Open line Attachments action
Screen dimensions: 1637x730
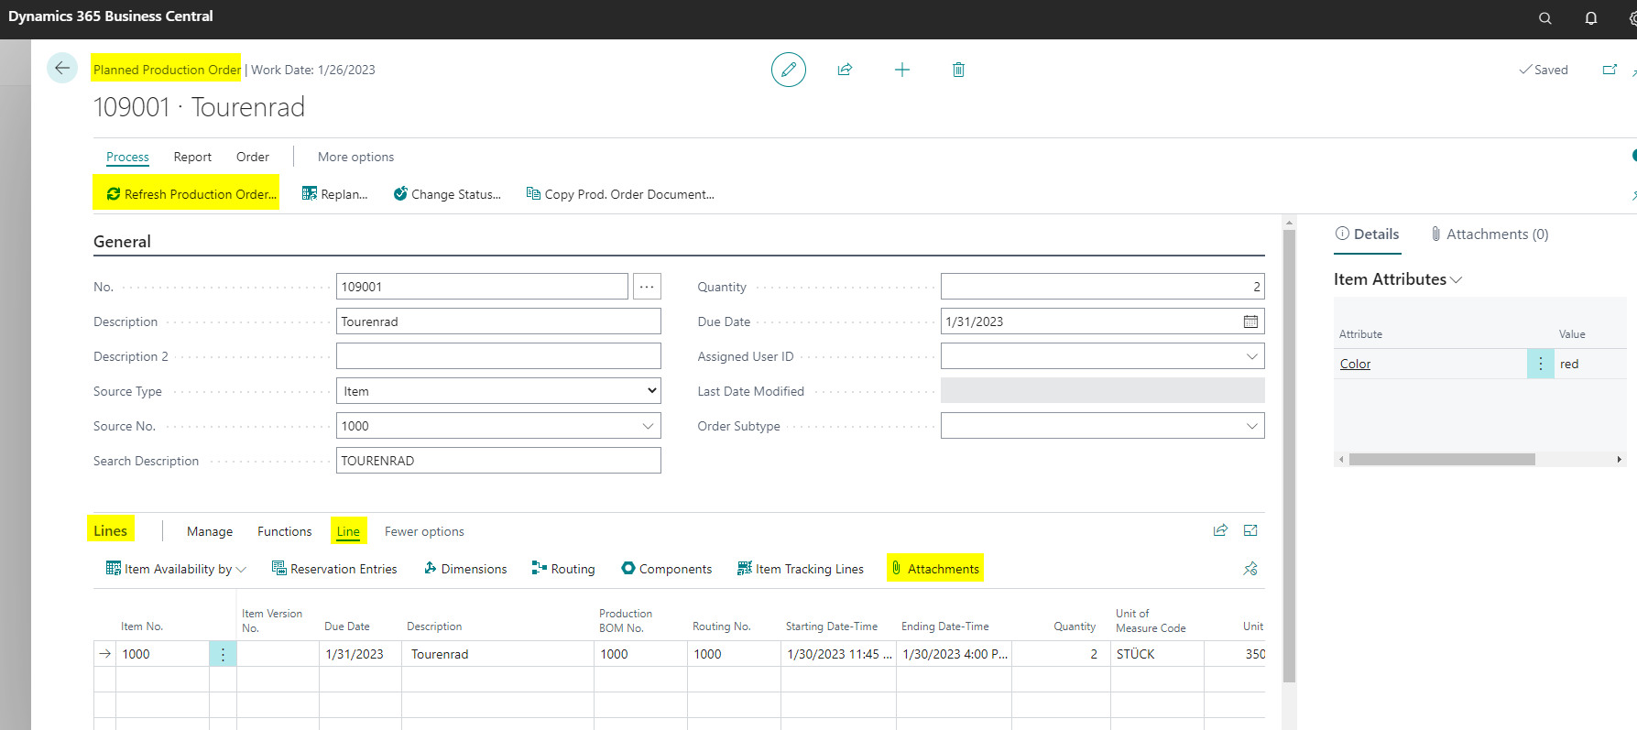935,569
